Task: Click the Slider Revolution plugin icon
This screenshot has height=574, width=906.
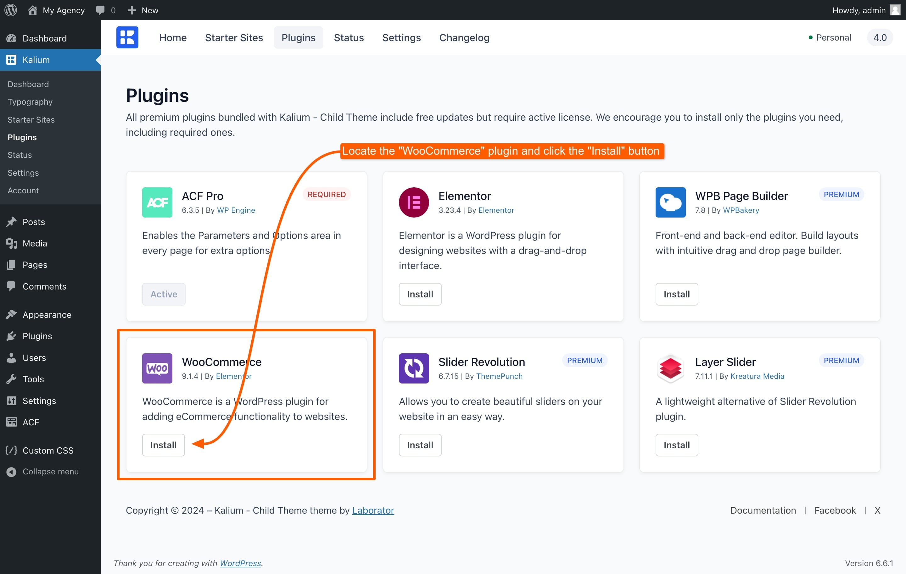Action: [x=413, y=368]
